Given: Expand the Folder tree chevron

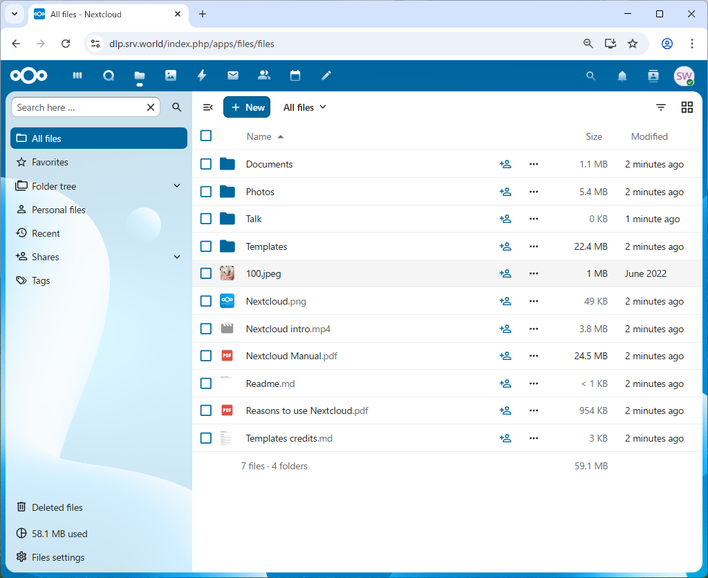Looking at the screenshot, I should pos(177,186).
